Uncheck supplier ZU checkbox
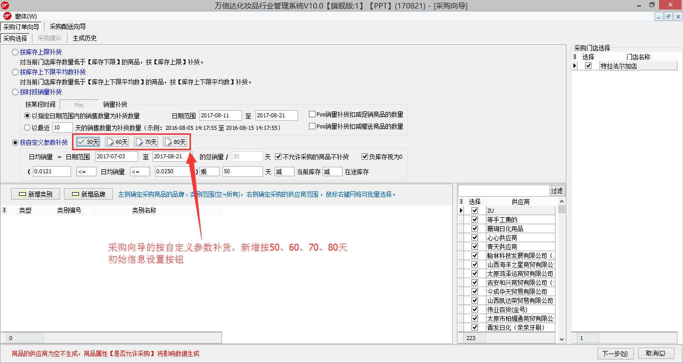Viewport: 683px width, 363px height. (x=474, y=211)
